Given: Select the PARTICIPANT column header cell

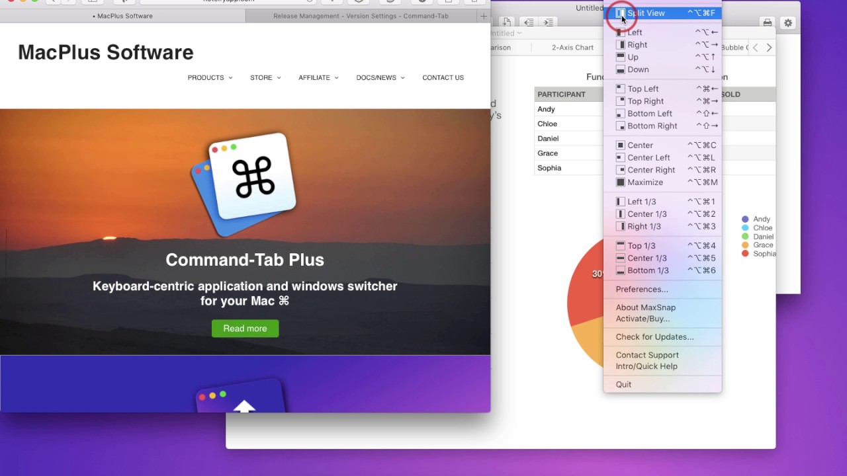Looking at the screenshot, I should coord(569,95).
